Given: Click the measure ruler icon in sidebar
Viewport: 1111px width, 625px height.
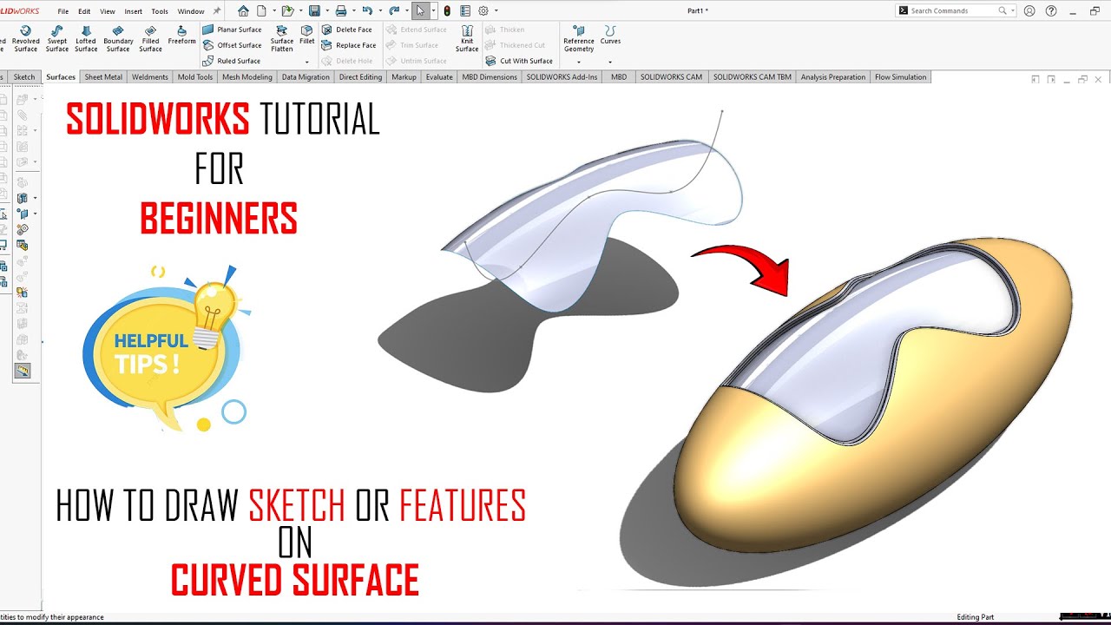Looking at the screenshot, I should pyautogui.click(x=23, y=371).
